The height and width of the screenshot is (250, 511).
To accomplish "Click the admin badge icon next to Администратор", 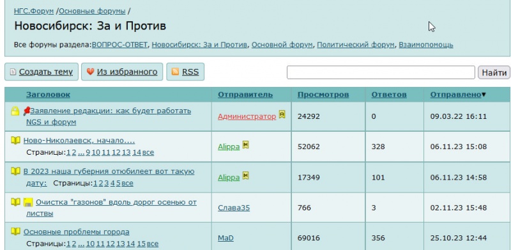I will tap(282, 114).
